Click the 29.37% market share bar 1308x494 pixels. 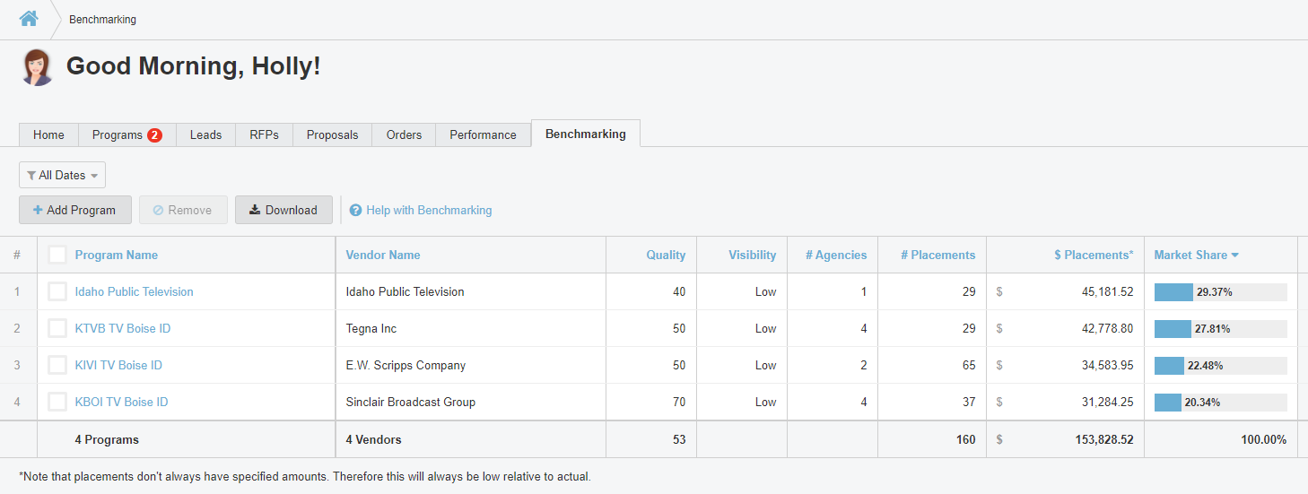(1220, 291)
